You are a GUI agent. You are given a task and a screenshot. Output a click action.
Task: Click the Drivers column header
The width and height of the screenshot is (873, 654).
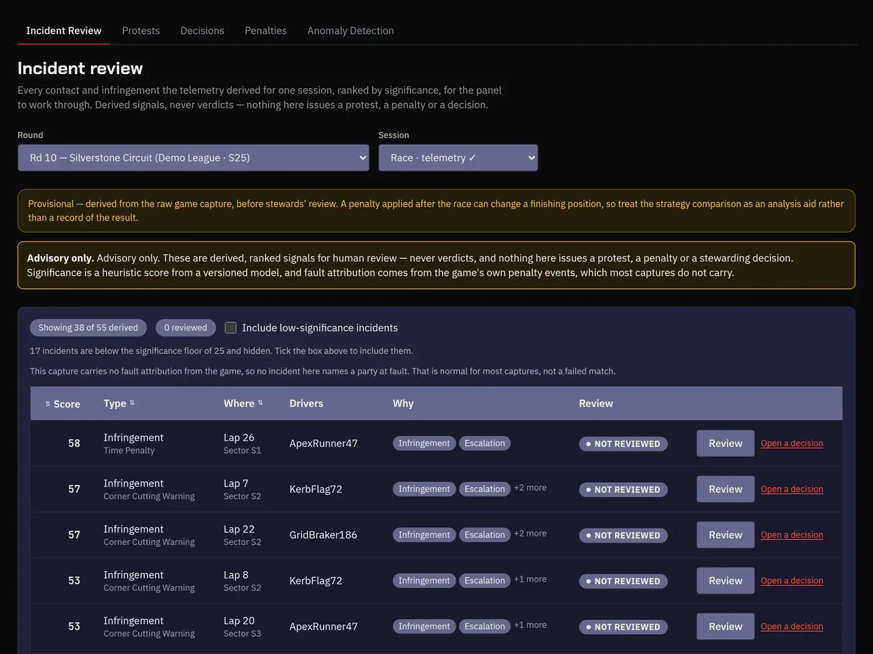(306, 404)
